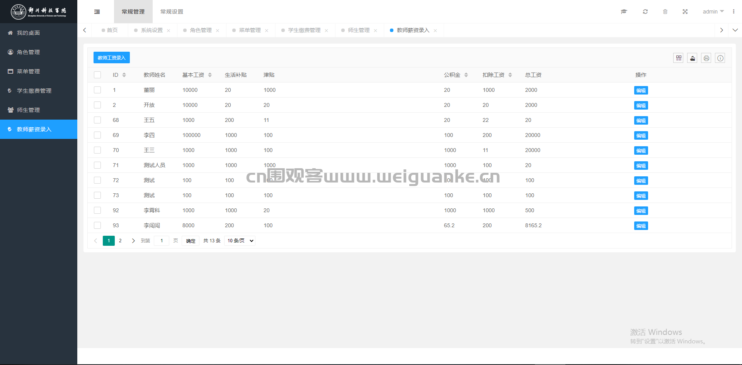
Task: Click the table export icon
Action: (693, 58)
